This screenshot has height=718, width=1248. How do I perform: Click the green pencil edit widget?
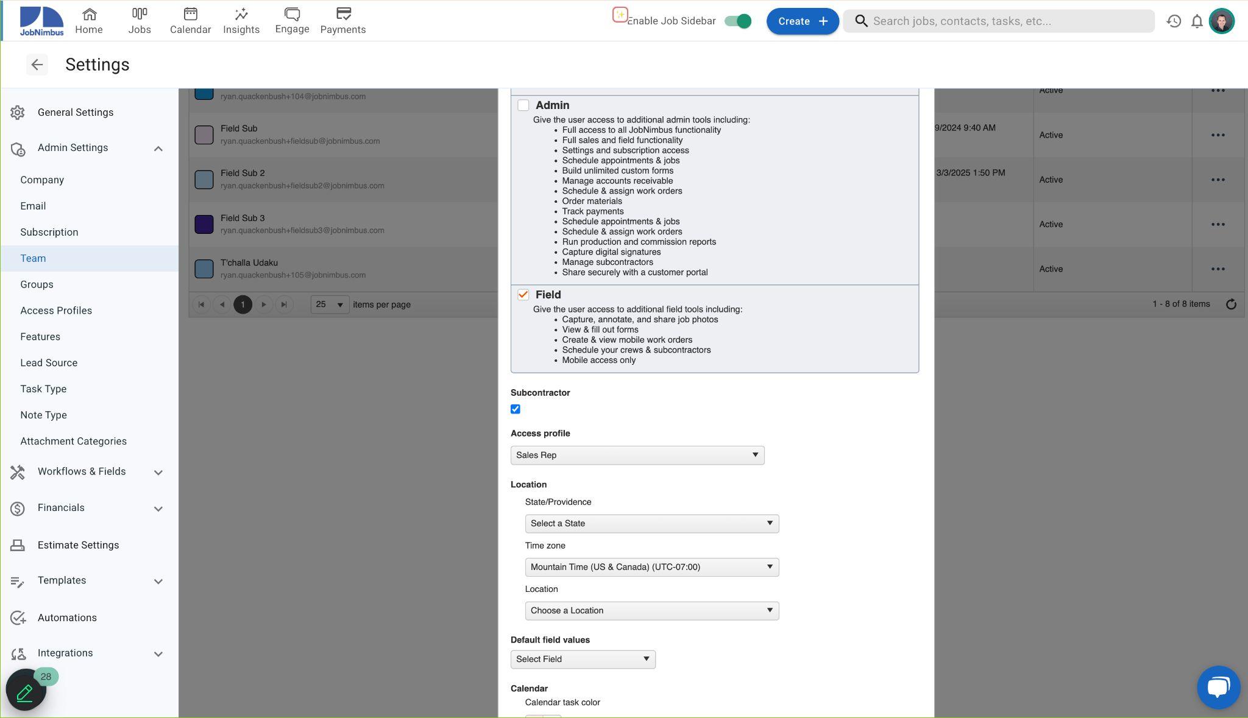[26, 690]
